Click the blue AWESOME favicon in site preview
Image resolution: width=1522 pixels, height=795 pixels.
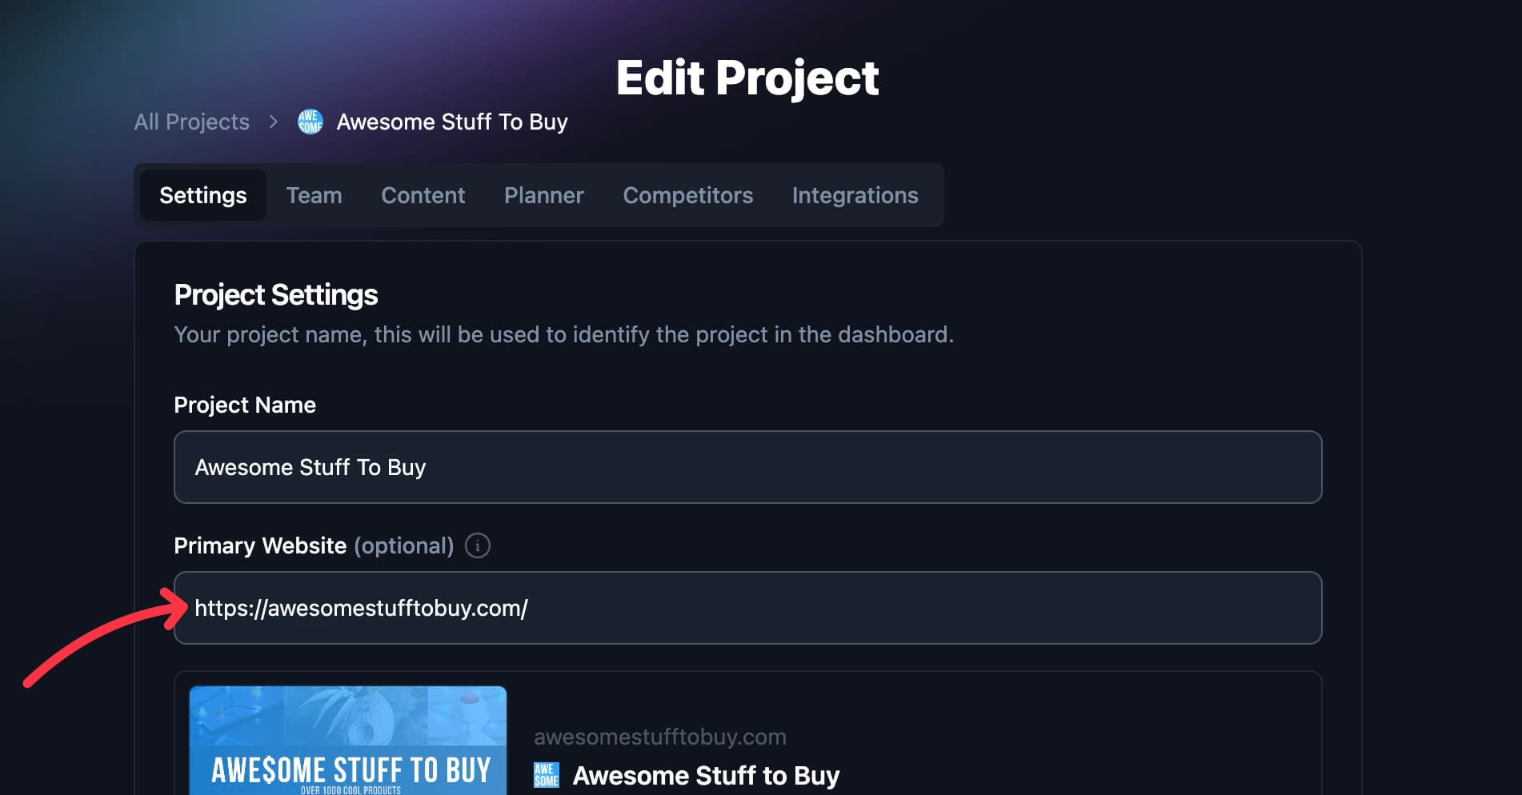(545, 774)
